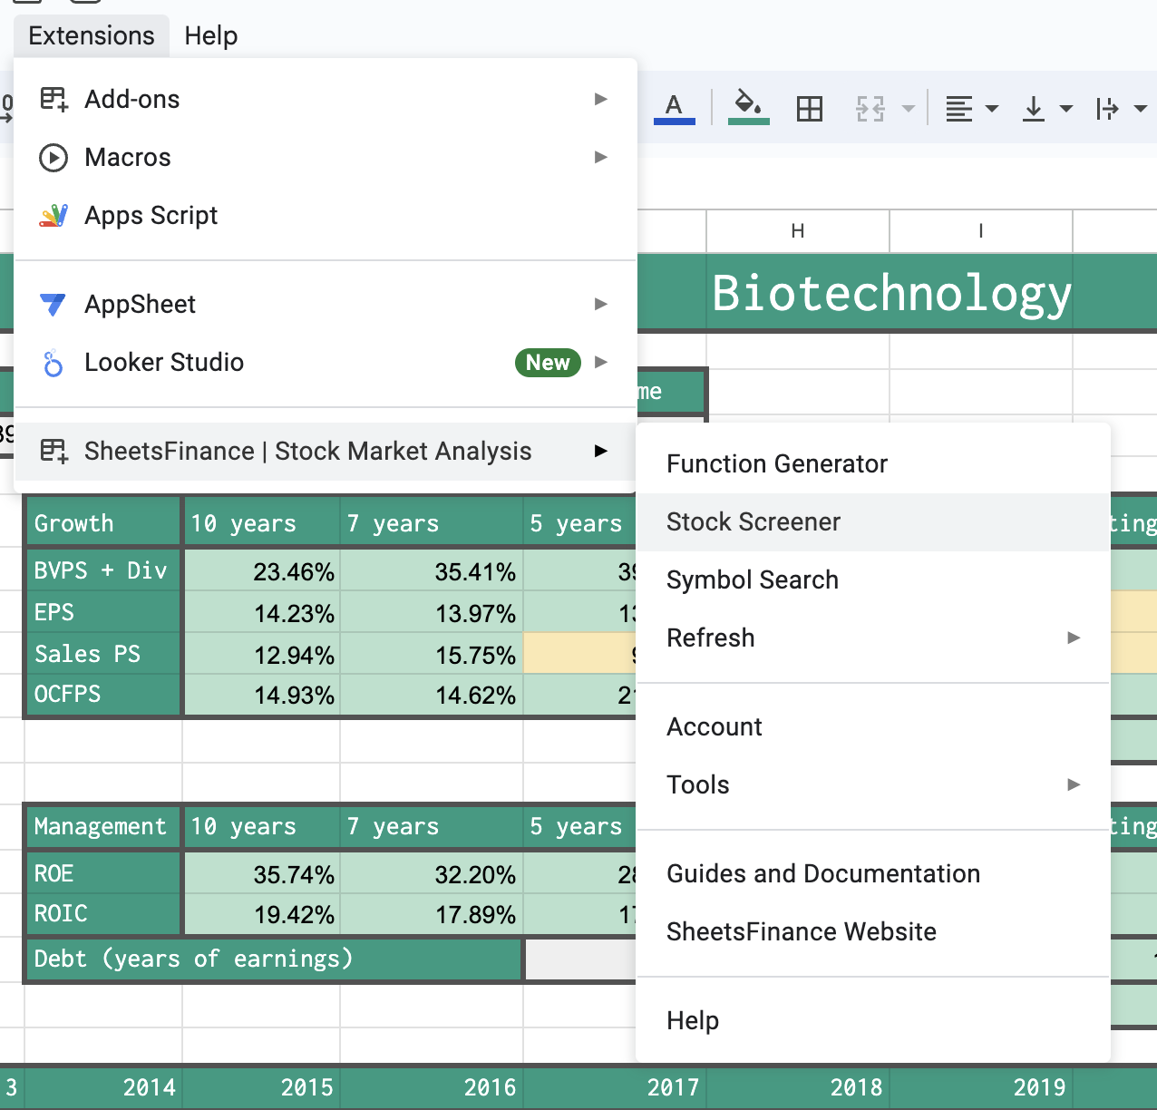Click the text rotation icon
Image resolution: width=1157 pixels, height=1110 pixels.
point(1107,109)
